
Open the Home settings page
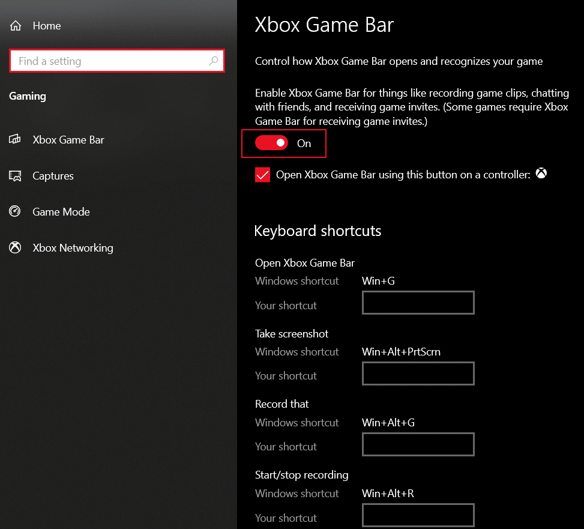tap(46, 25)
